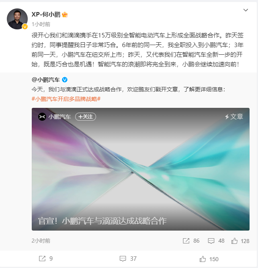Click the orange verified badge on avatar
This screenshot has width=258, height=268.
coord(25,27)
